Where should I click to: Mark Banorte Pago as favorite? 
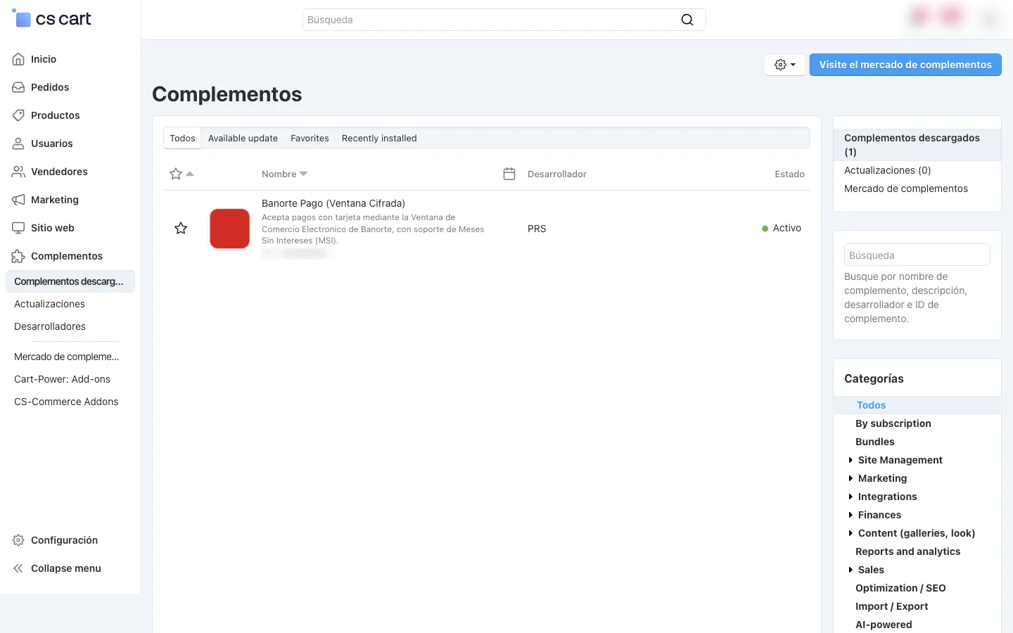(181, 228)
